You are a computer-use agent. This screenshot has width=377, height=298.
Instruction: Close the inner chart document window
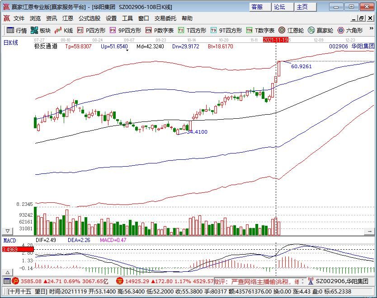tap(370, 18)
